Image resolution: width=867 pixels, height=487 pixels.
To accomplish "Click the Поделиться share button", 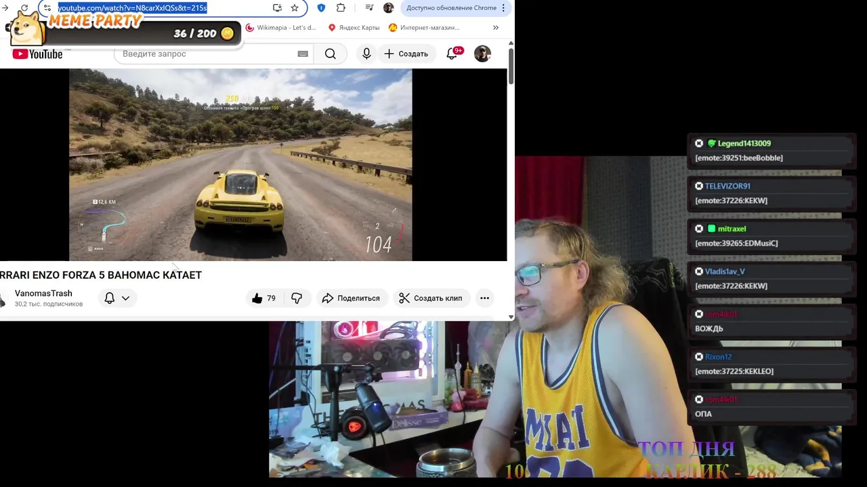I will pos(351,298).
